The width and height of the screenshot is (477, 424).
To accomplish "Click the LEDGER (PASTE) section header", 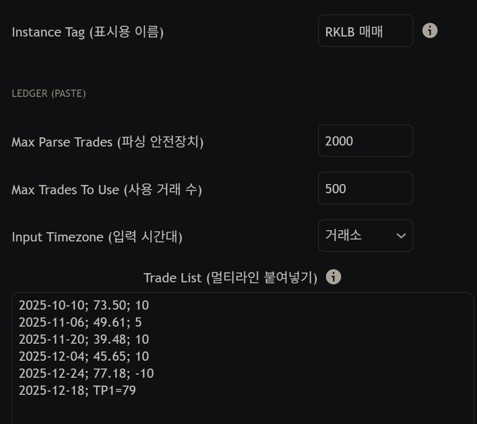I will click(49, 93).
